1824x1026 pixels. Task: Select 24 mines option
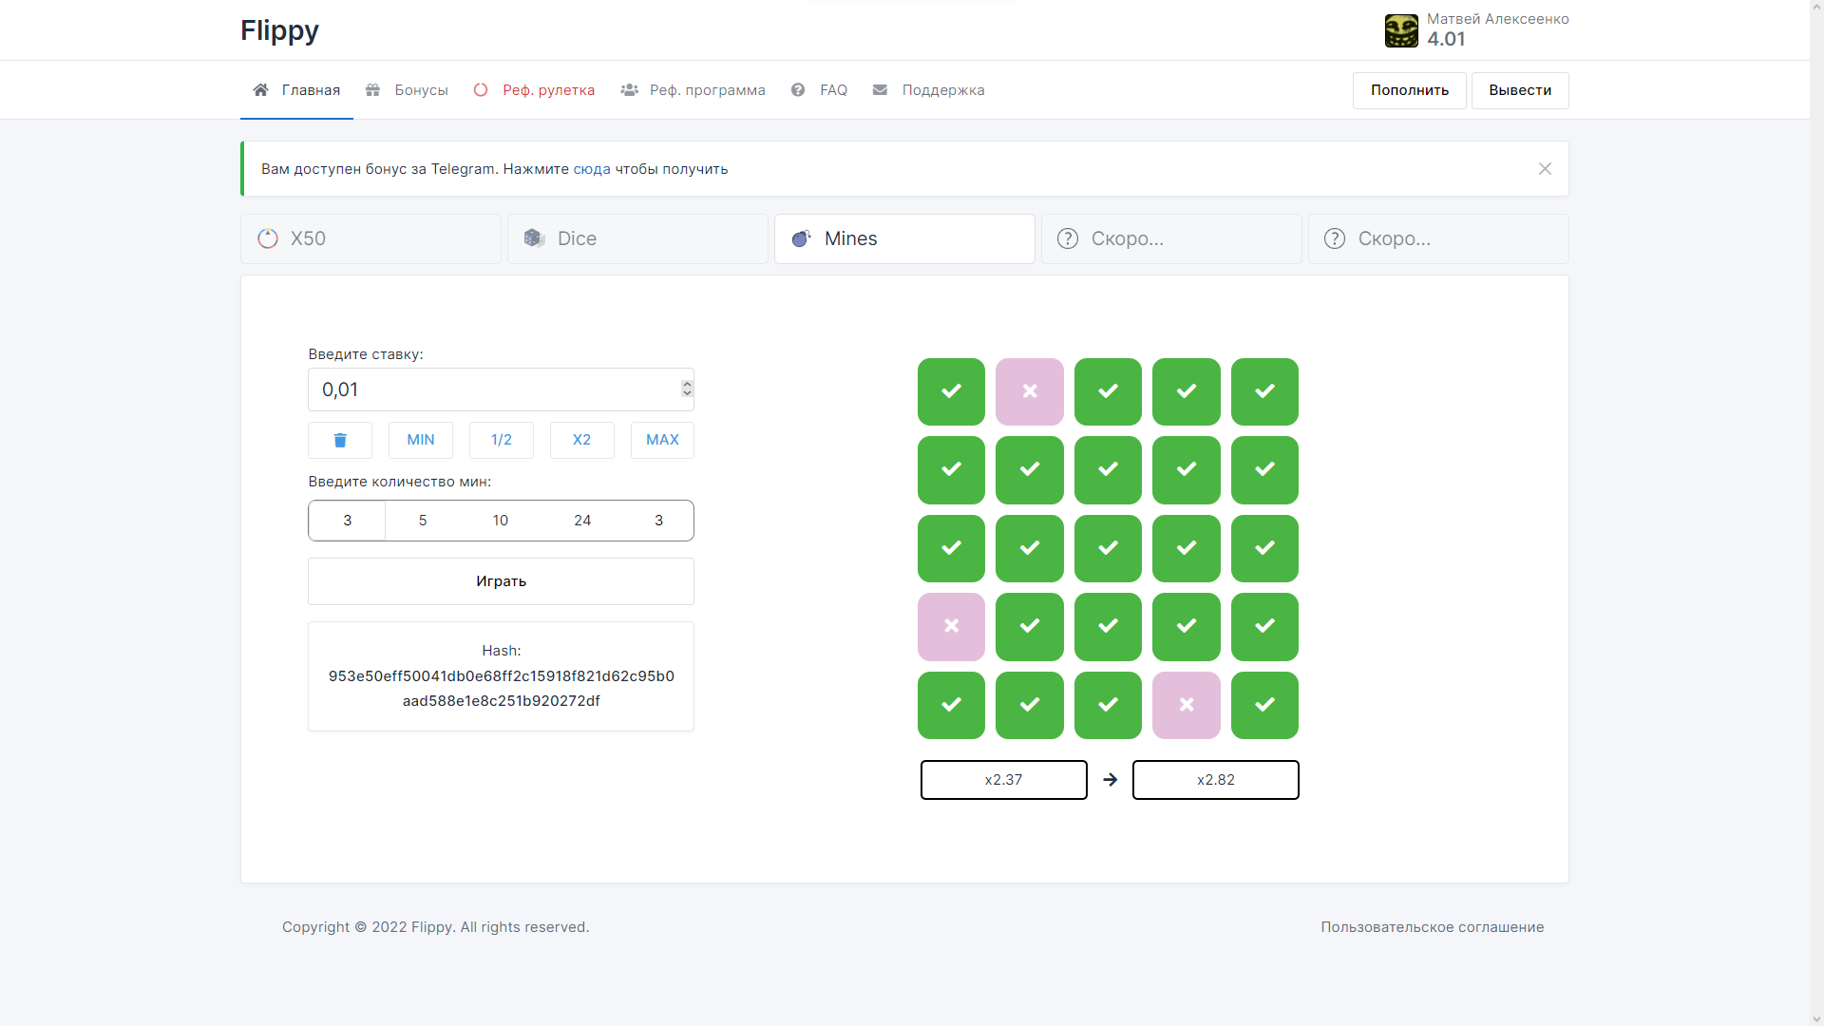(x=582, y=521)
